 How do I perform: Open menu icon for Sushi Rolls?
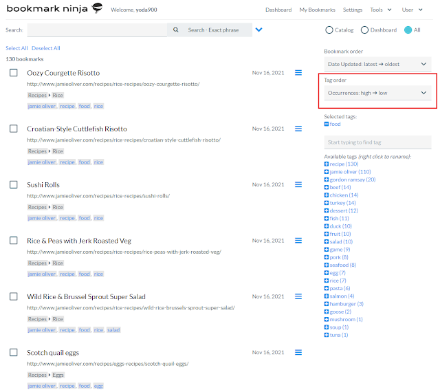pyautogui.click(x=298, y=184)
